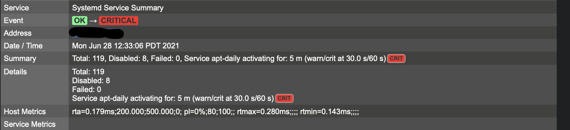Click the Service row label
This screenshot has height=130, width=570.
pyautogui.click(x=16, y=8)
